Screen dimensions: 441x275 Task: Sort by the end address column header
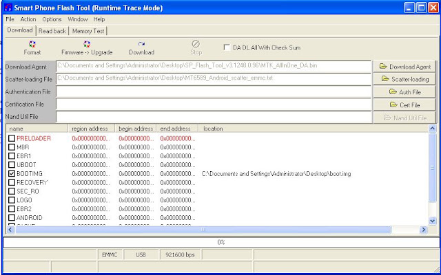tap(177, 129)
